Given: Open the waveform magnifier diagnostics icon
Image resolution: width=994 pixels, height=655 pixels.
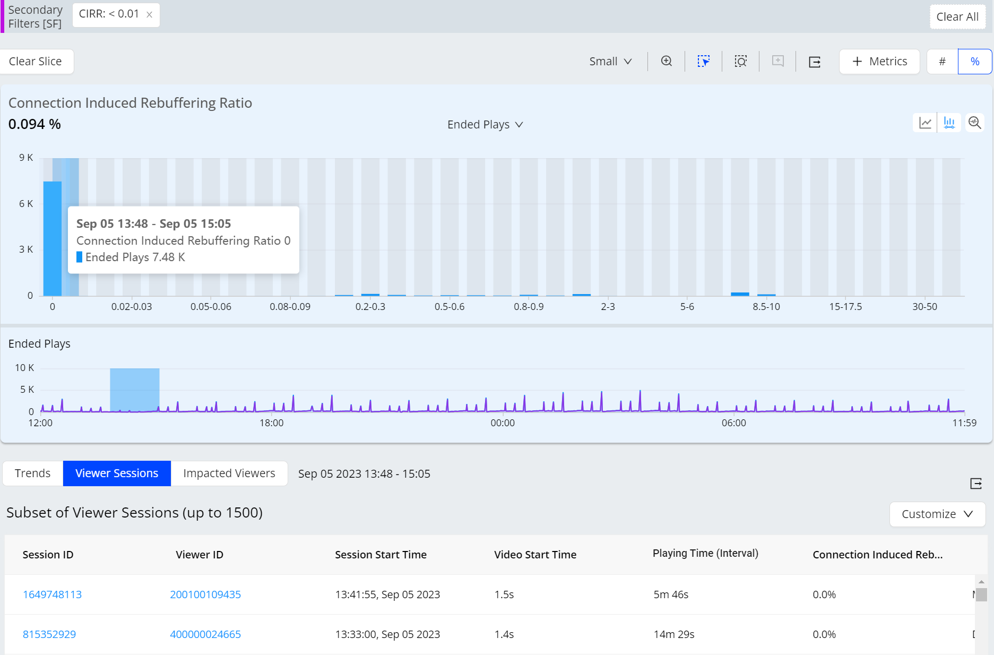Looking at the screenshot, I should pos(974,123).
